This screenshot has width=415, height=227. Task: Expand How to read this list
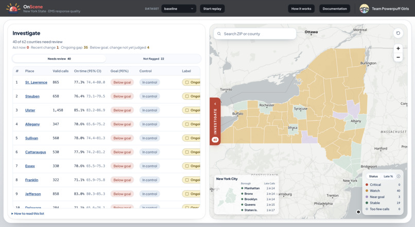click(x=28, y=214)
